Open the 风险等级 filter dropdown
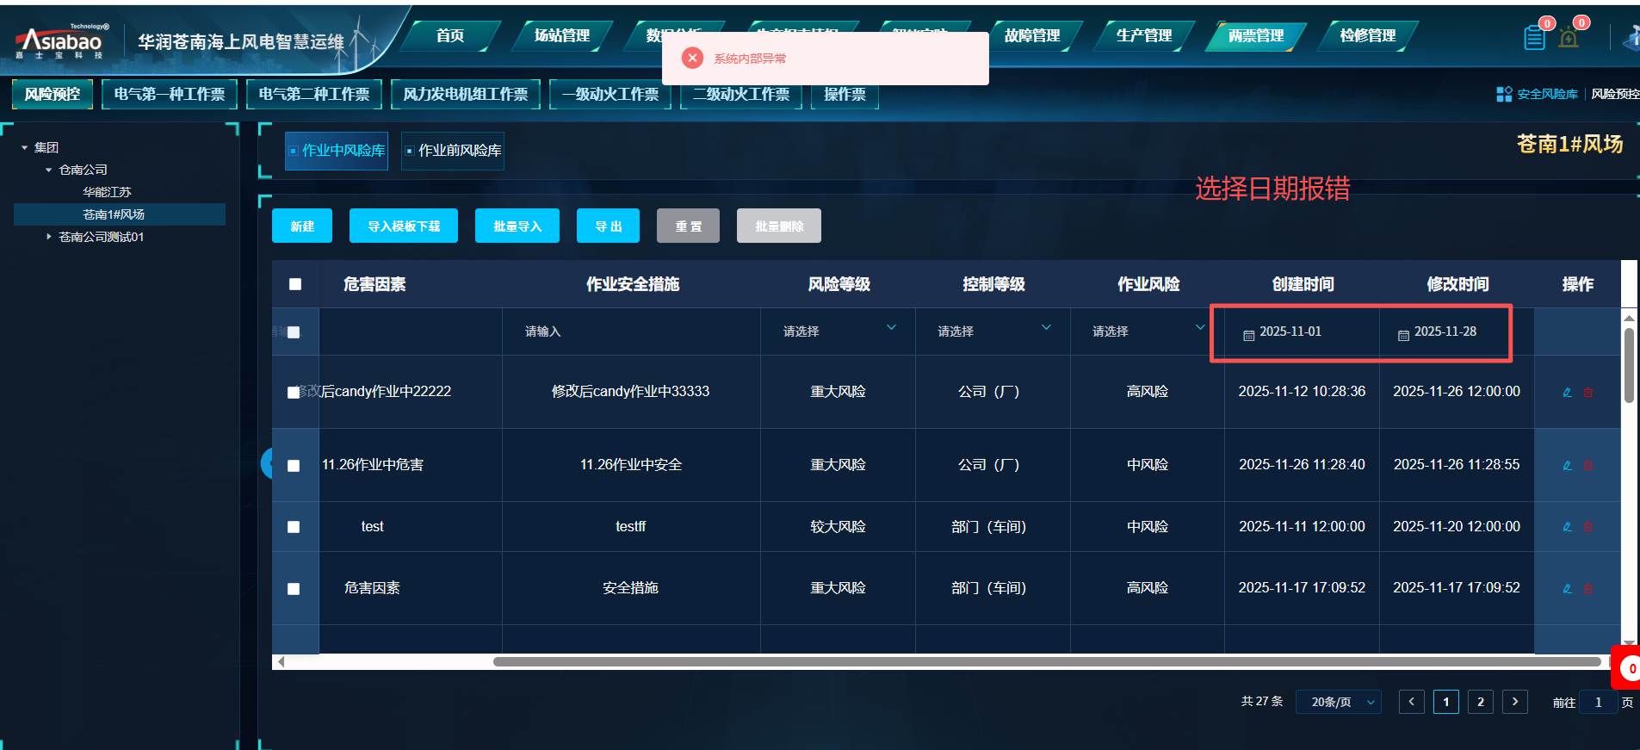 click(838, 332)
